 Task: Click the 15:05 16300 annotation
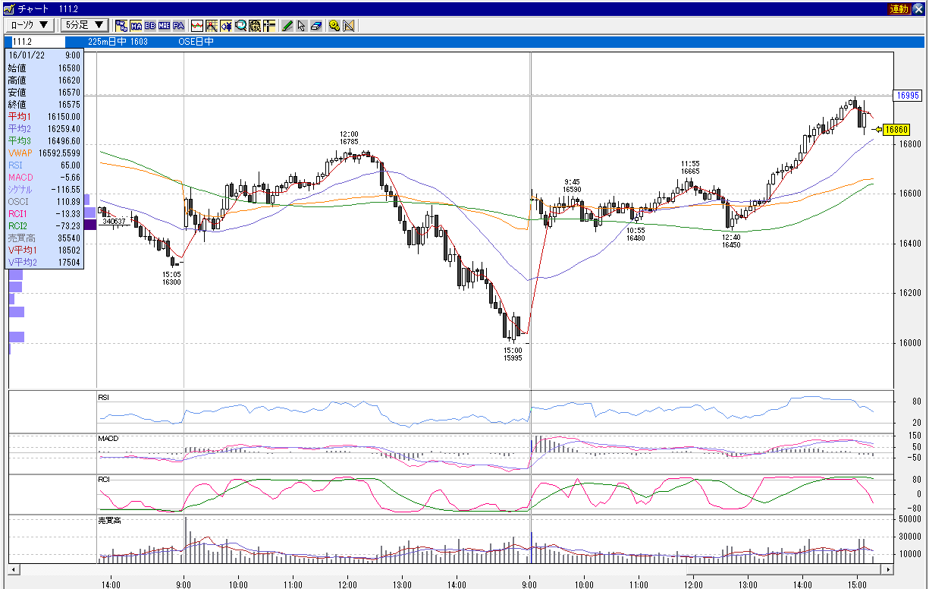tap(171, 278)
